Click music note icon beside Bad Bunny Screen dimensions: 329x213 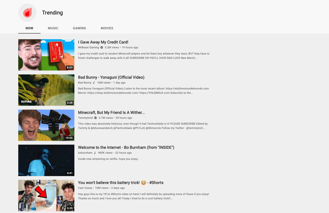pos(94,83)
